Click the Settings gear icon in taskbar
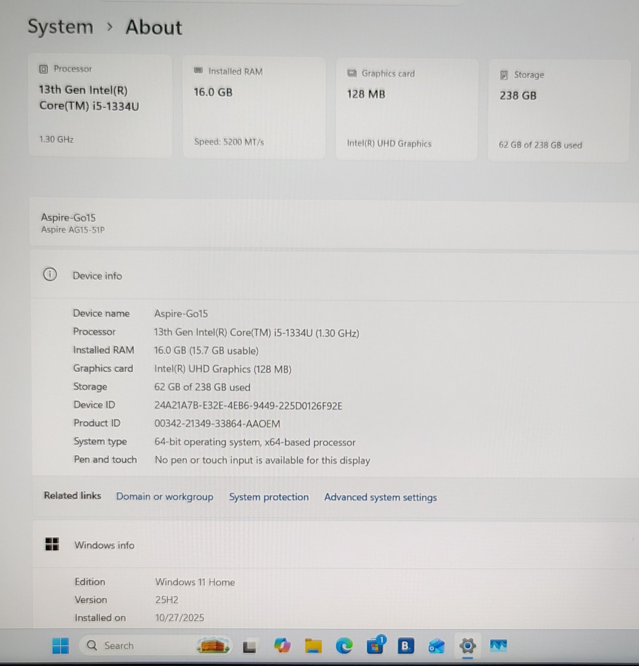 tap(467, 646)
